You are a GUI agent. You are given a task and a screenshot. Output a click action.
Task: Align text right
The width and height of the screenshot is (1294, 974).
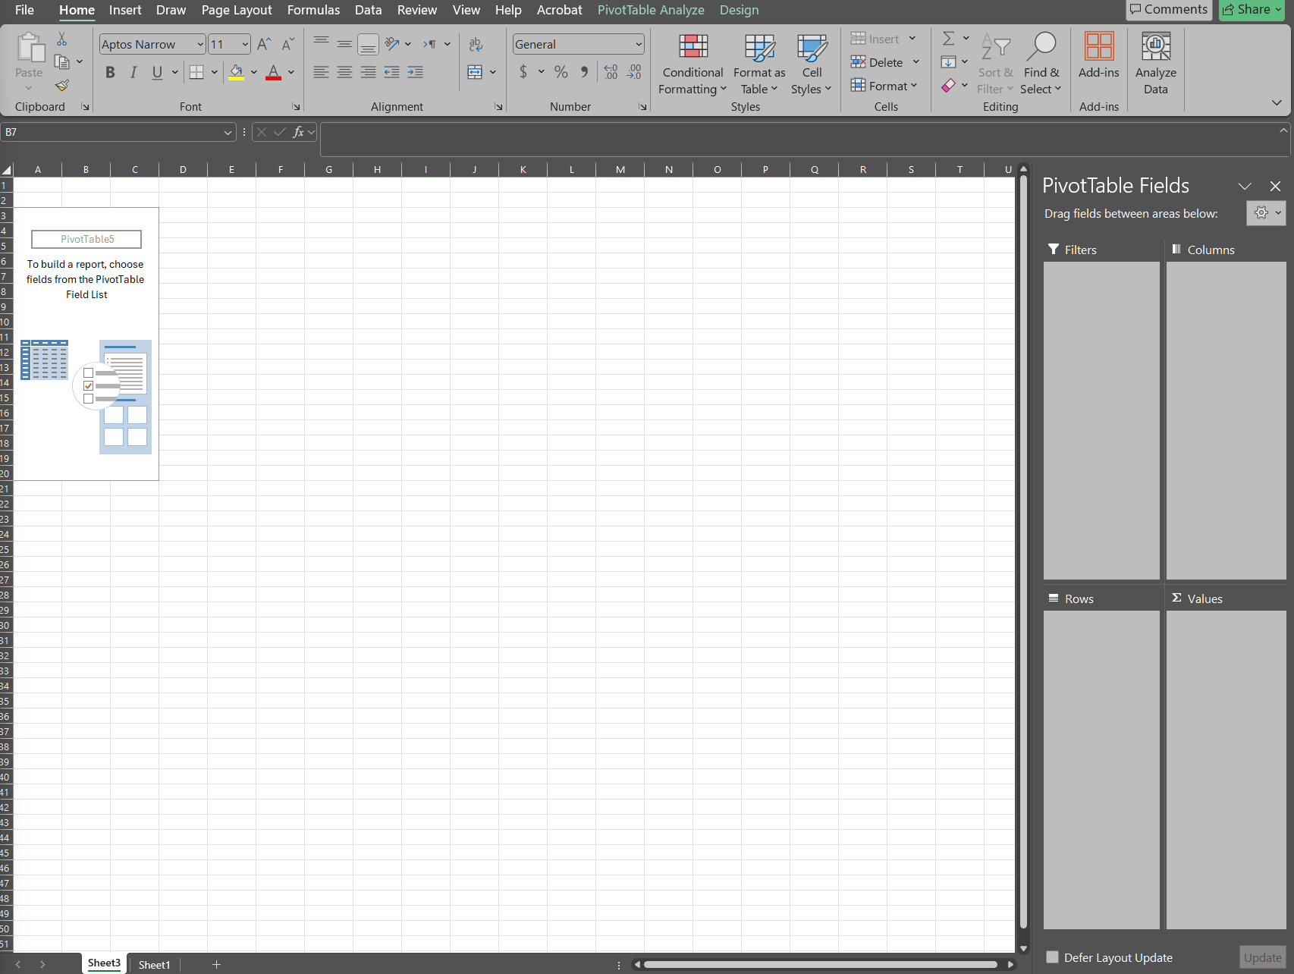(368, 72)
